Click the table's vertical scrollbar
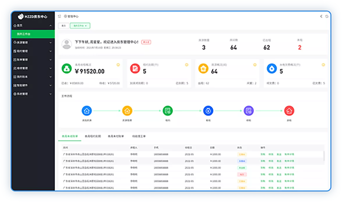Screen dimensions: 342x202 [x=324, y=156]
